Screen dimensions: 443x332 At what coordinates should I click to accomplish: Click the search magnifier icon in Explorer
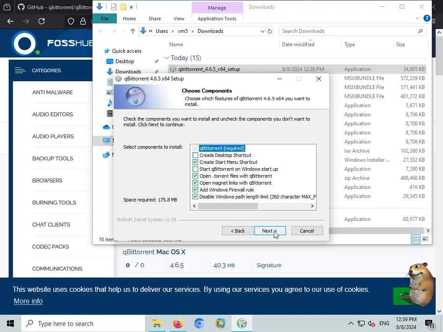[x=421, y=31]
